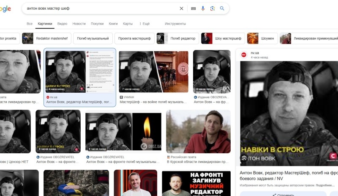338x196 pixels.
Task: Select the Redaktor mastershef chip
Action: [46, 39]
